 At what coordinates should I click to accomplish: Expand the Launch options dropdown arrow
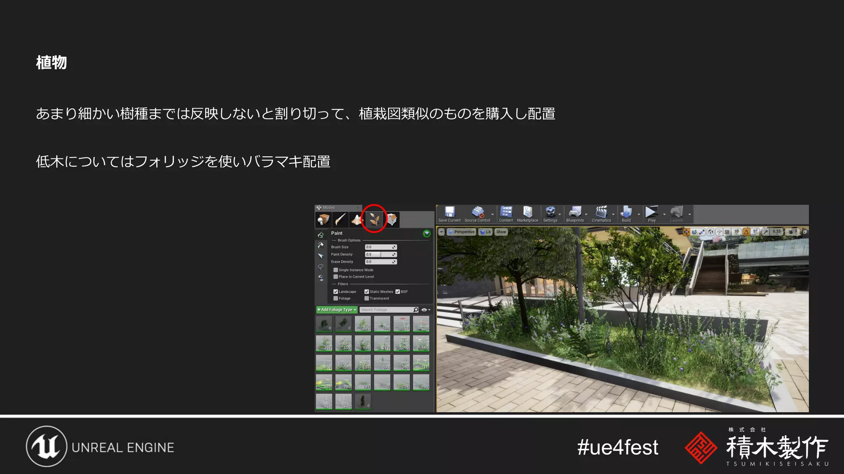click(x=689, y=214)
